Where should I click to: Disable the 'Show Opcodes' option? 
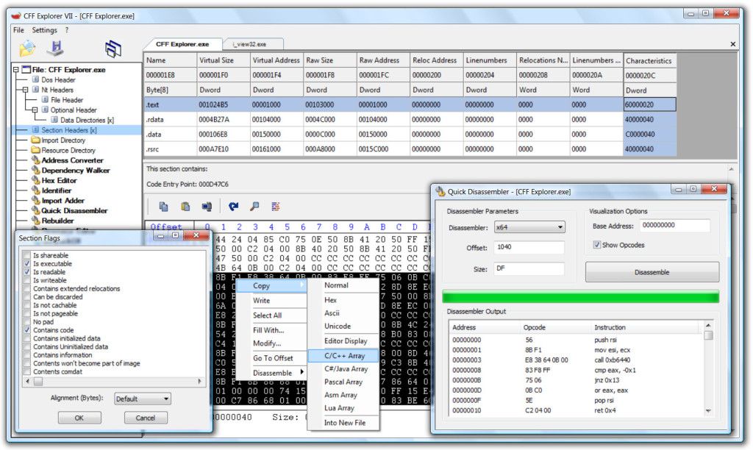(x=598, y=246)
